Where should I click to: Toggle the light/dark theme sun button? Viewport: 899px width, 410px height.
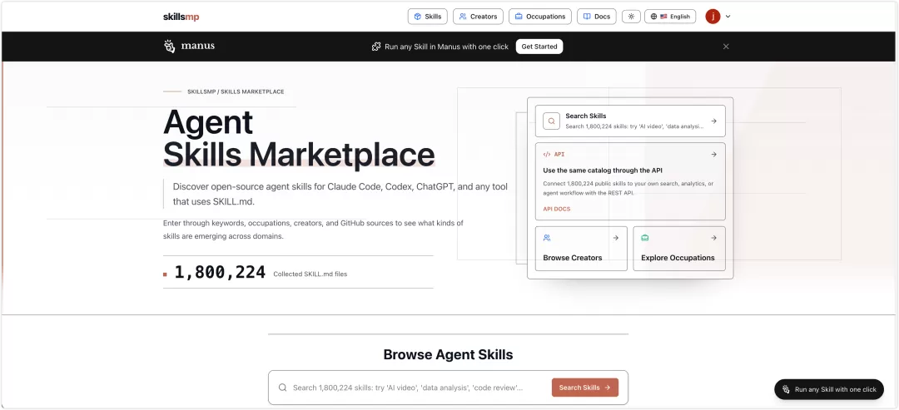(631, 17)
